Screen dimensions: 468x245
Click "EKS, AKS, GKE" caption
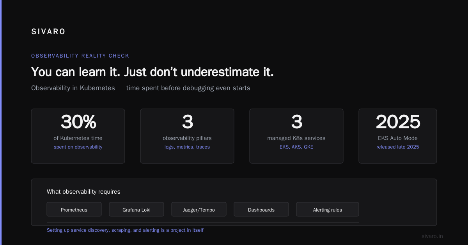(x=296, y=147)
